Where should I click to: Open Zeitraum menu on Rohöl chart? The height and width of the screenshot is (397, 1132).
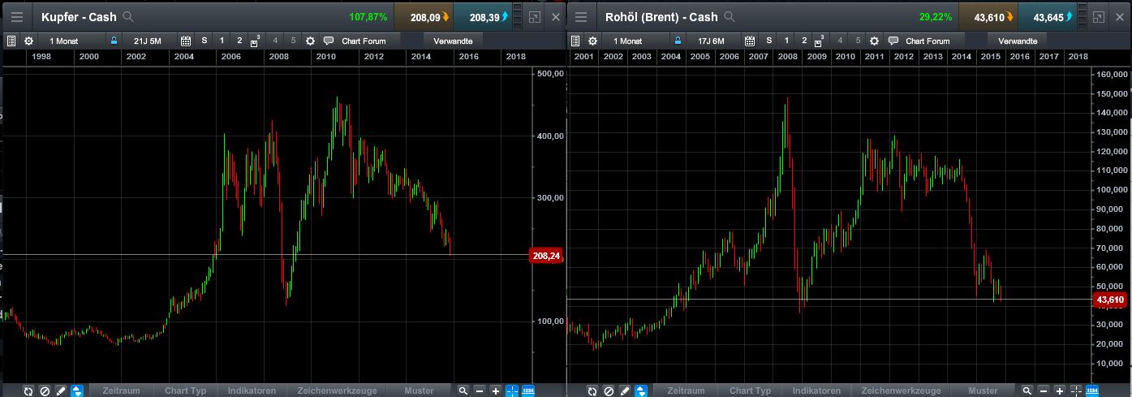coord(684,391)
